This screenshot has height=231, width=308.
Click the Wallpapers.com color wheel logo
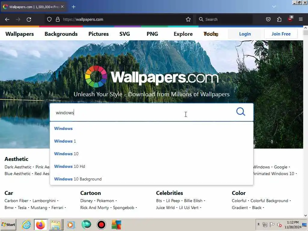click(x=96, y=76)
